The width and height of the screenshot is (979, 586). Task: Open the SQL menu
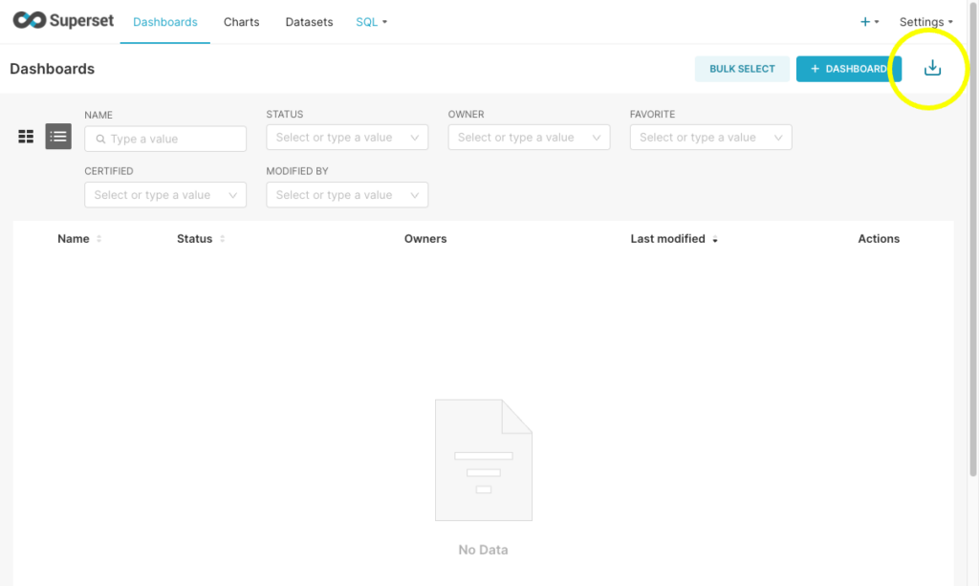tap(371, 22)
